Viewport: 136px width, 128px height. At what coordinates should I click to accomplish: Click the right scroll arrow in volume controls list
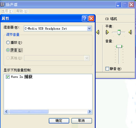tap(89, 112)
